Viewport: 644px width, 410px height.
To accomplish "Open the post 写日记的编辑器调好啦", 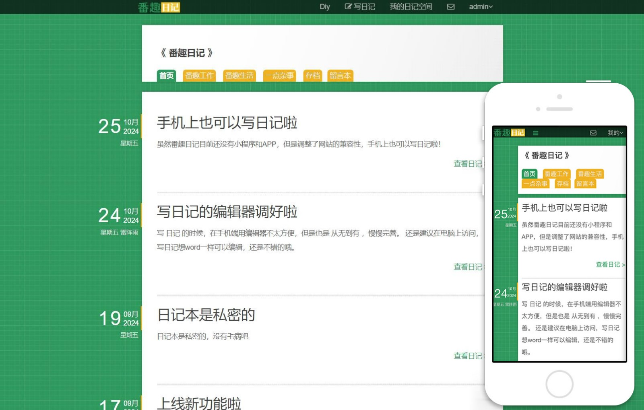I will pos(227,212).
